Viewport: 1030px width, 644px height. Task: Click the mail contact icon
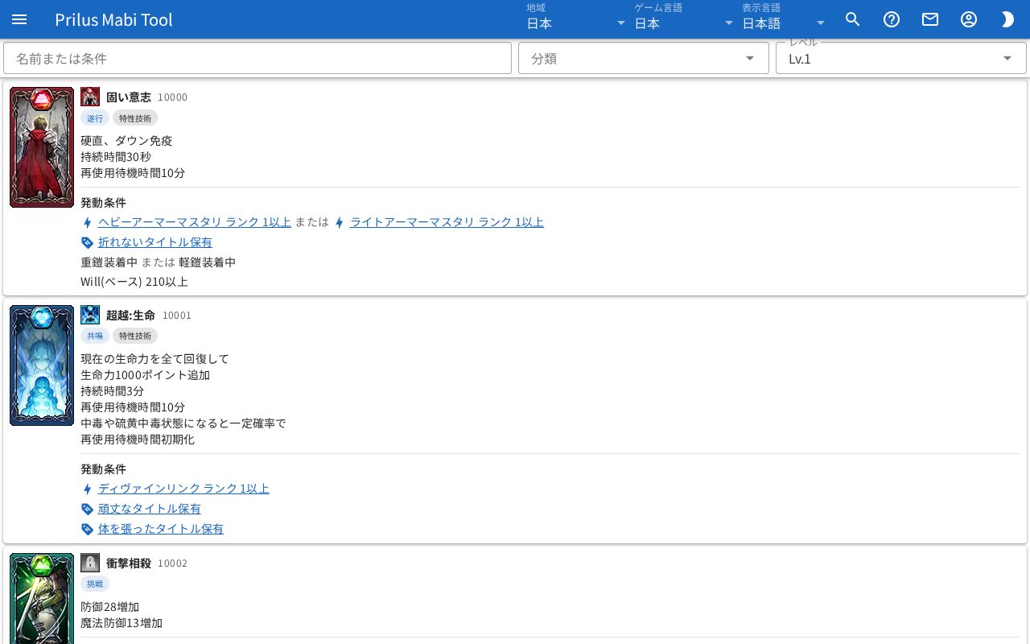tap(930, 19)
